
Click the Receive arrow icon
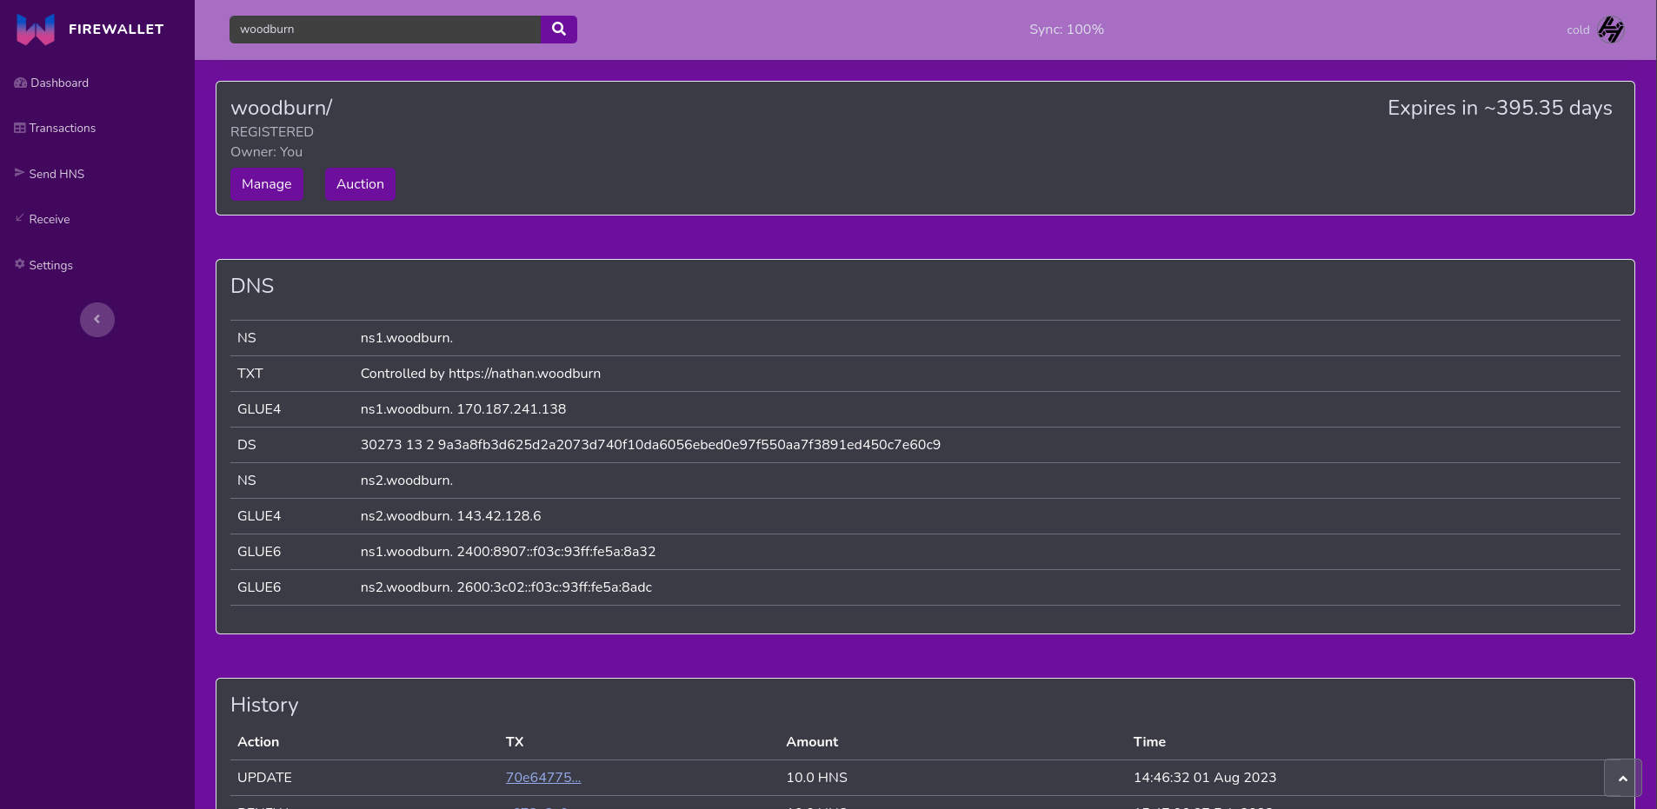[x=19, y=218]
